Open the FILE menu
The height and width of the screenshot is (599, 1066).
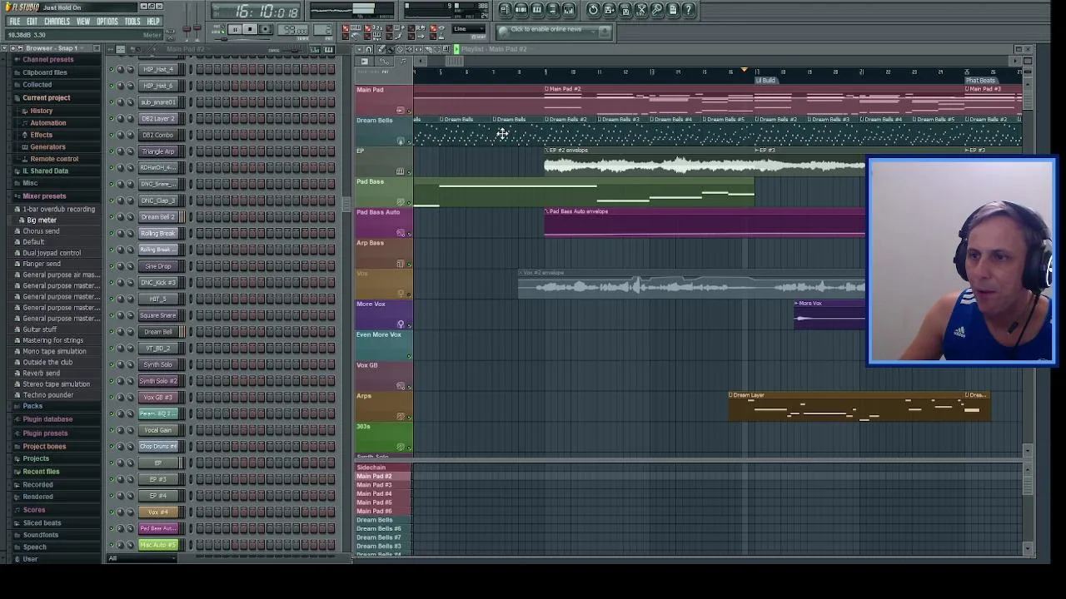click(x=14, y=22)
